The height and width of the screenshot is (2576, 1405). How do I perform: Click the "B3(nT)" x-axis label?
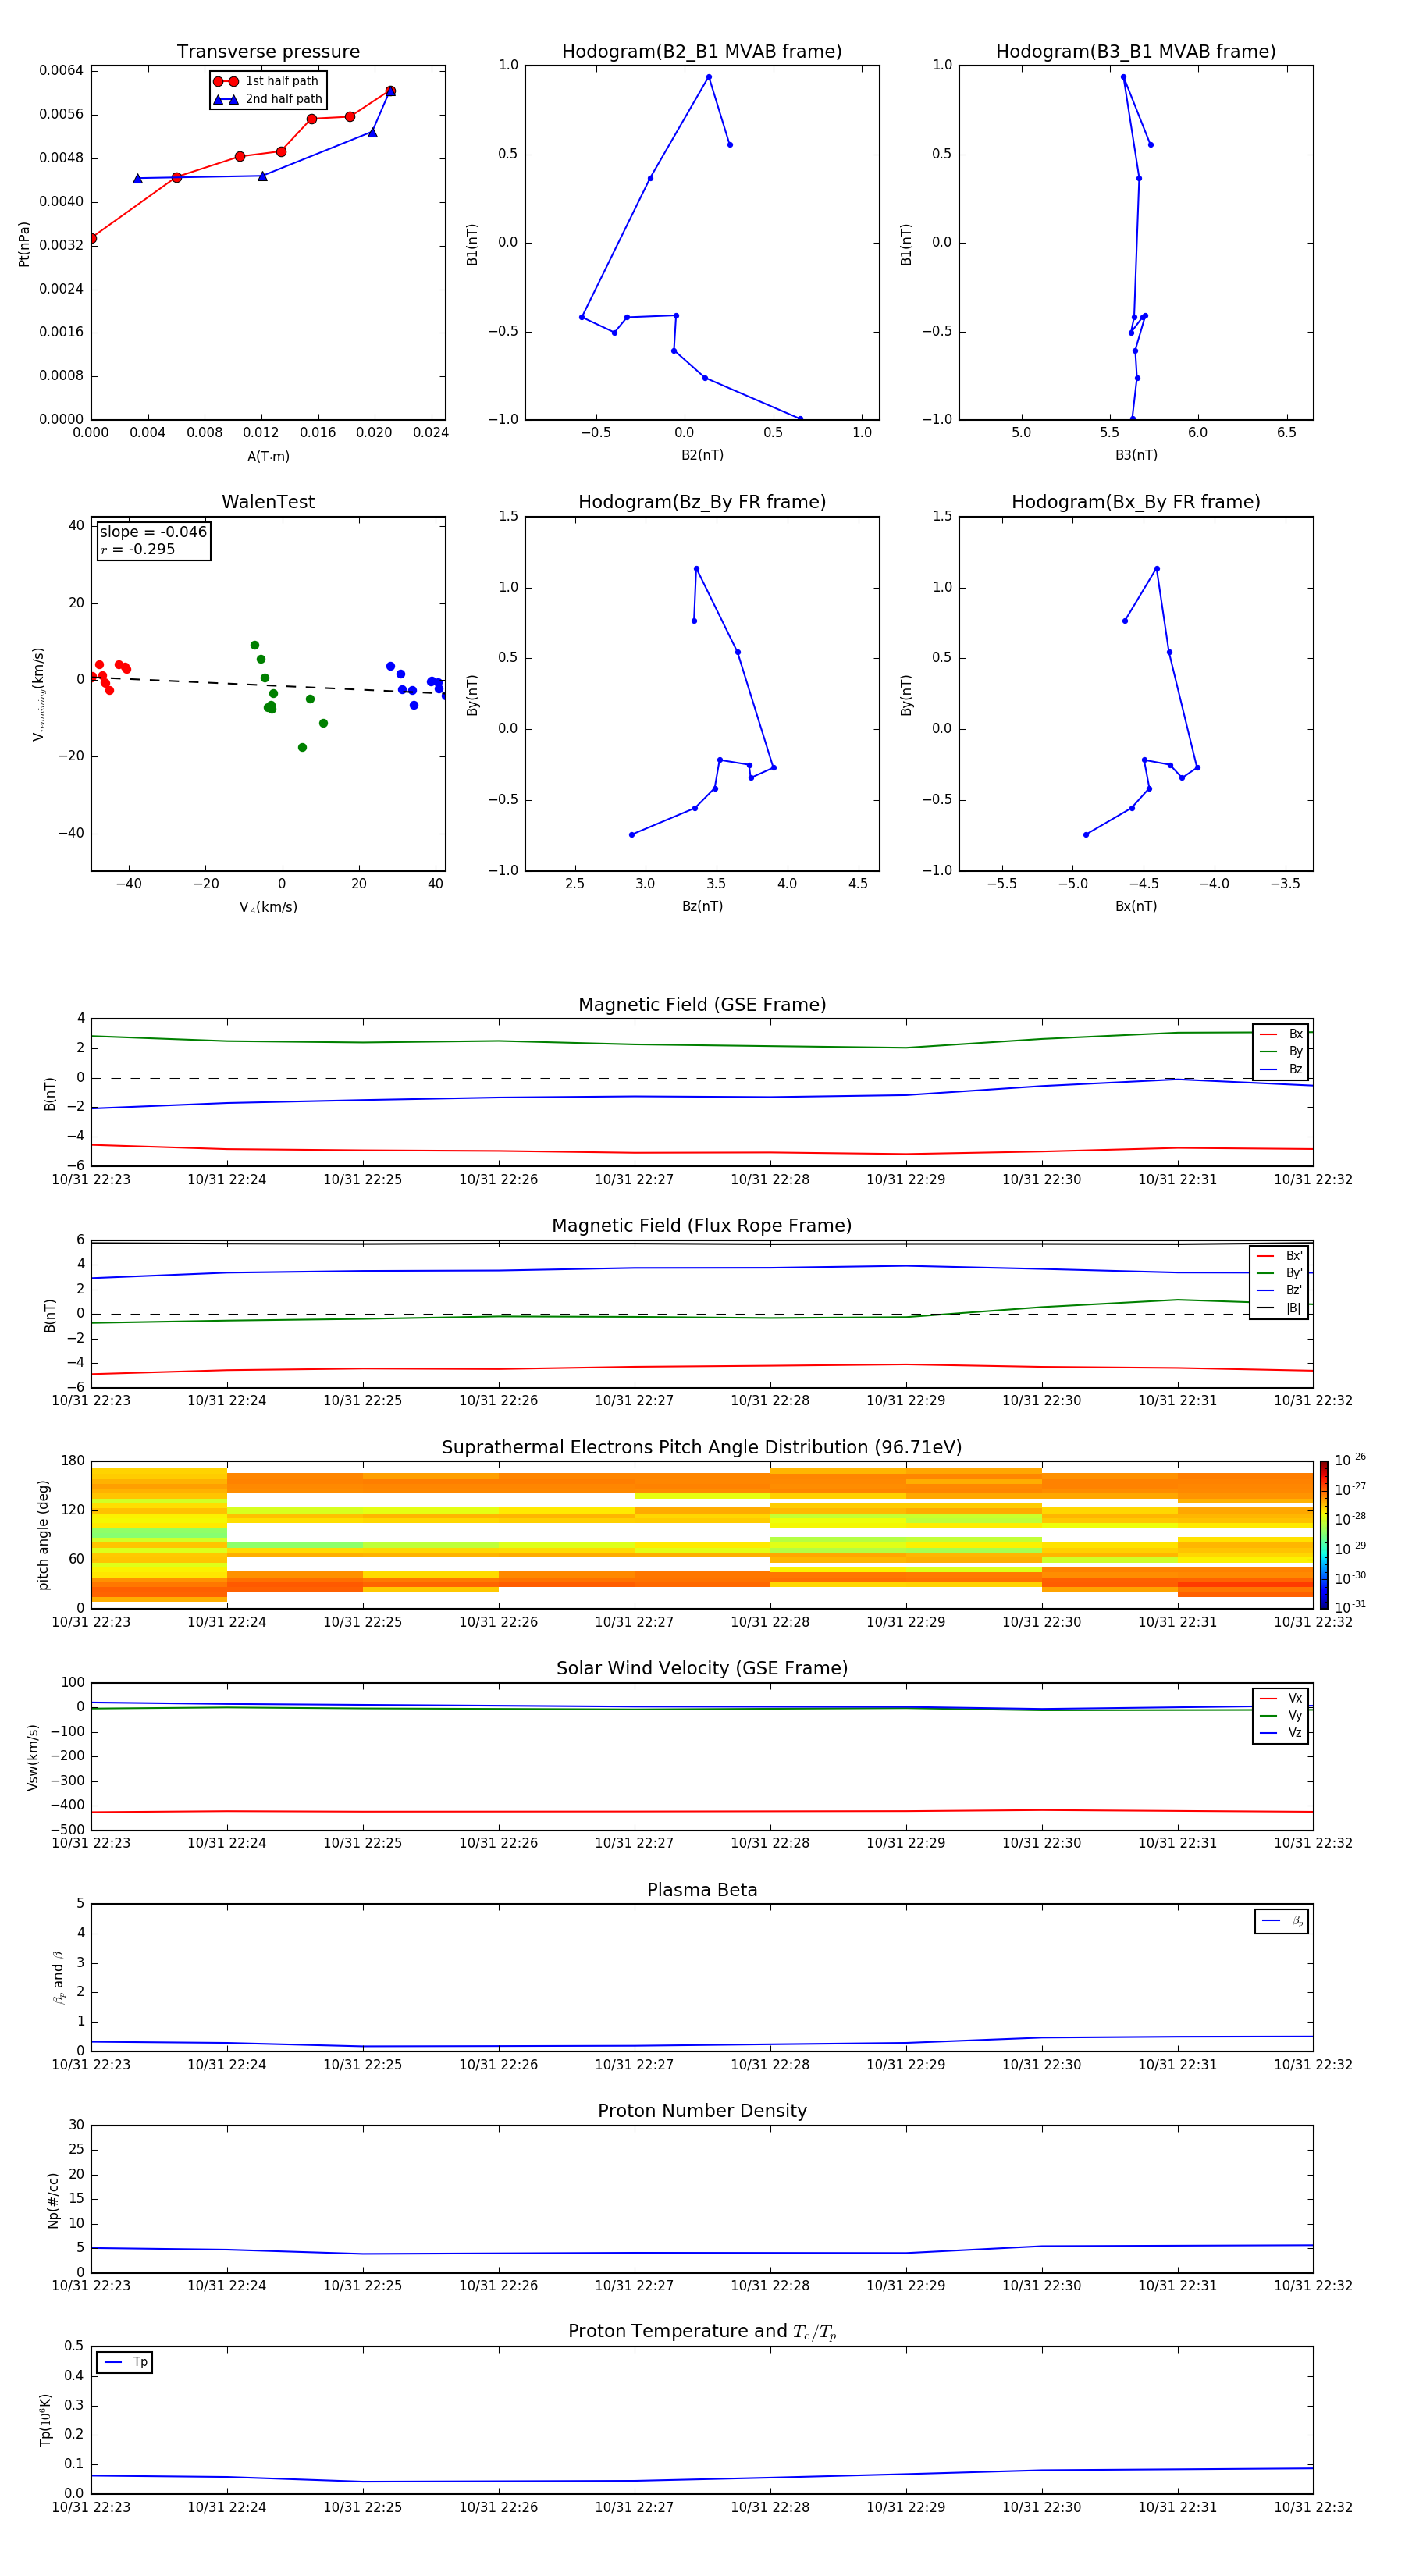[x=1136, y=455]
